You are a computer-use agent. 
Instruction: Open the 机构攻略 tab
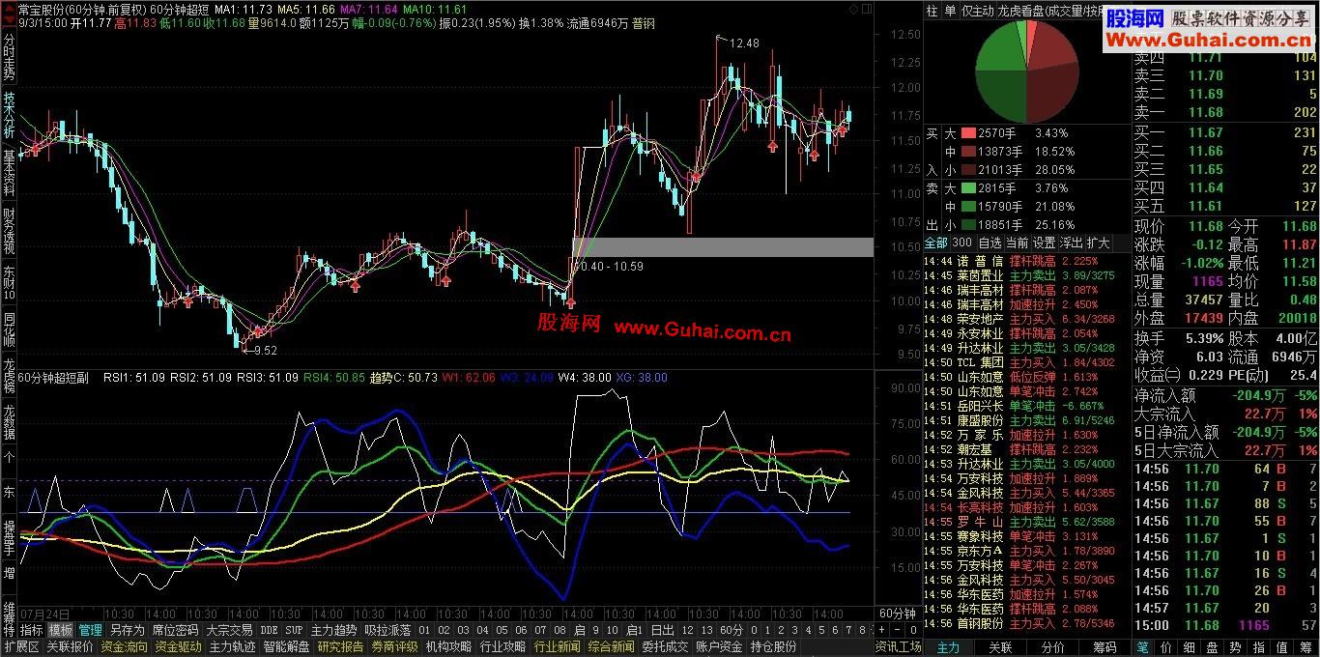pos(449,647)
